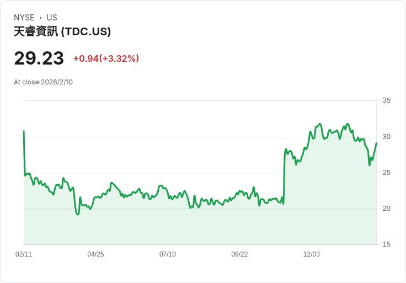The image size is (406, 283).
Task: Click the 09/22 date label on axis
Action: point(239,254)
